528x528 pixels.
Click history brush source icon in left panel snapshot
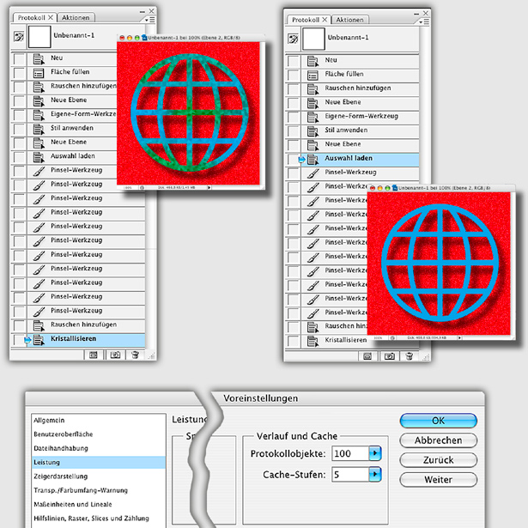click(19, 37)
